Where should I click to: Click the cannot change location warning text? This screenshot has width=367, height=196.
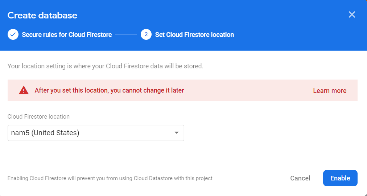click(109, 90)
